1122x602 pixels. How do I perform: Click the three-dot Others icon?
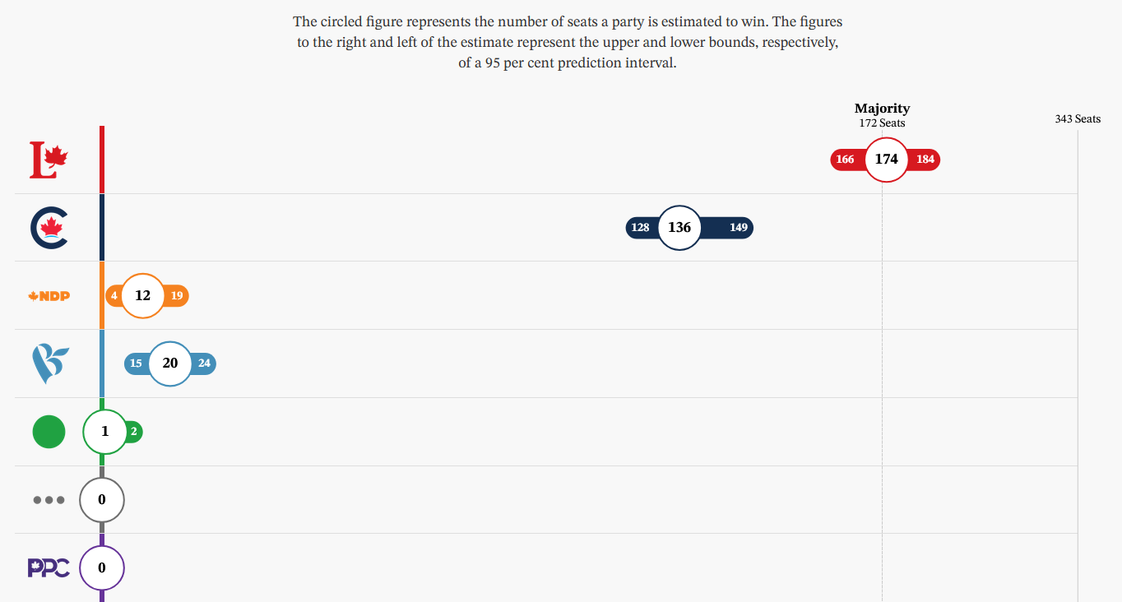coord(49,500)
